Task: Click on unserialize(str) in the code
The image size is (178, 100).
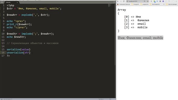Action: tap(19, 52)
